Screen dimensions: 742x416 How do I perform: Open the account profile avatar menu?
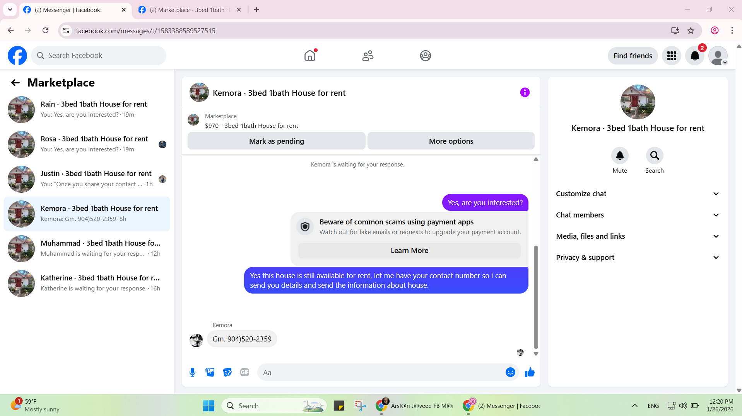click(x=718, y=56)
